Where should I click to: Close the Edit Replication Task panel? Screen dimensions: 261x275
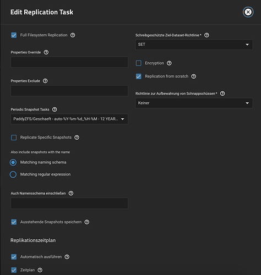[248, 12]
